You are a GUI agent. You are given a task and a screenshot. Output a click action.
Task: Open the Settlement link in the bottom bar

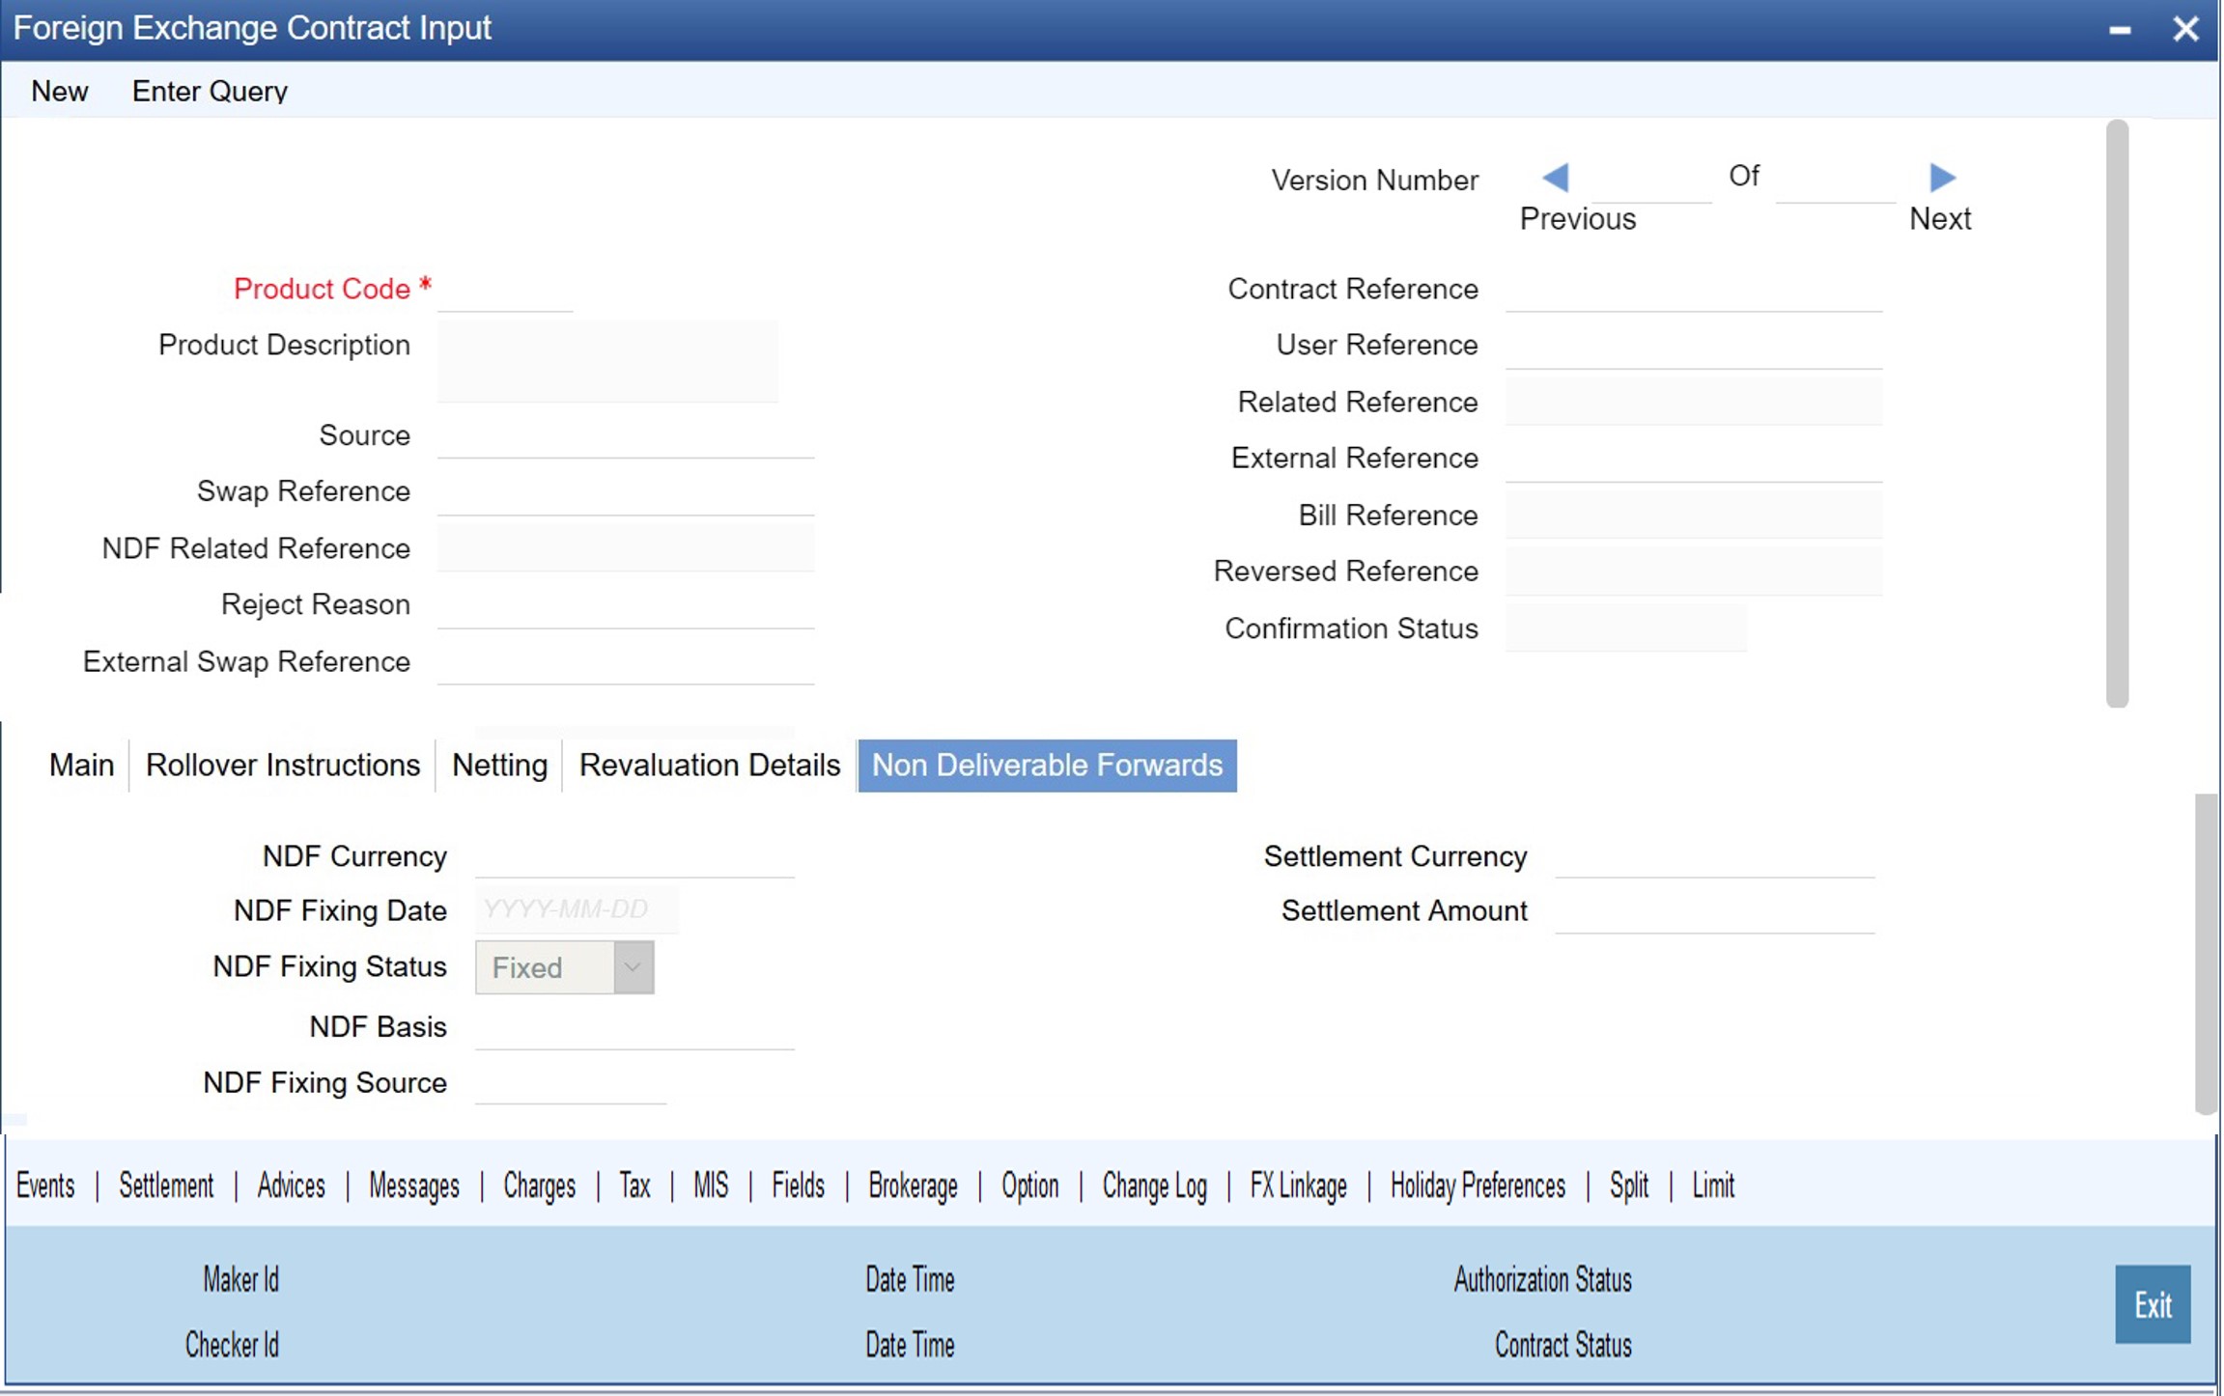pyautogui.click(x=166, y=1186)
